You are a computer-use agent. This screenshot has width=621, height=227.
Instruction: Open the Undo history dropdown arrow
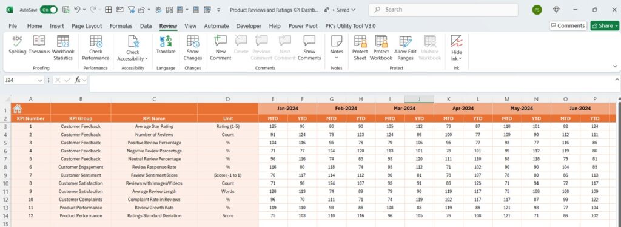coord(84,10)
